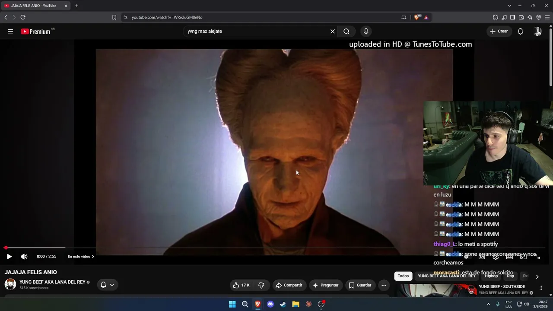This screenshot has width=553, height=311.
Task: Go to YouTube Premium home logo
Action: click(x=35, y=31)
